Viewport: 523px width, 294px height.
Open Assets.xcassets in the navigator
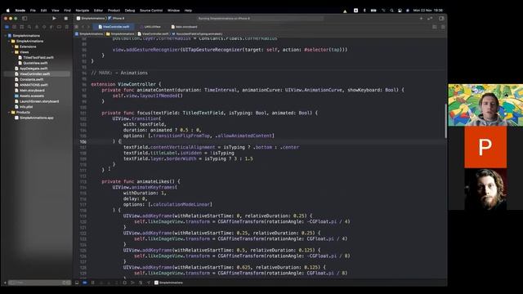tap(29, 96)
